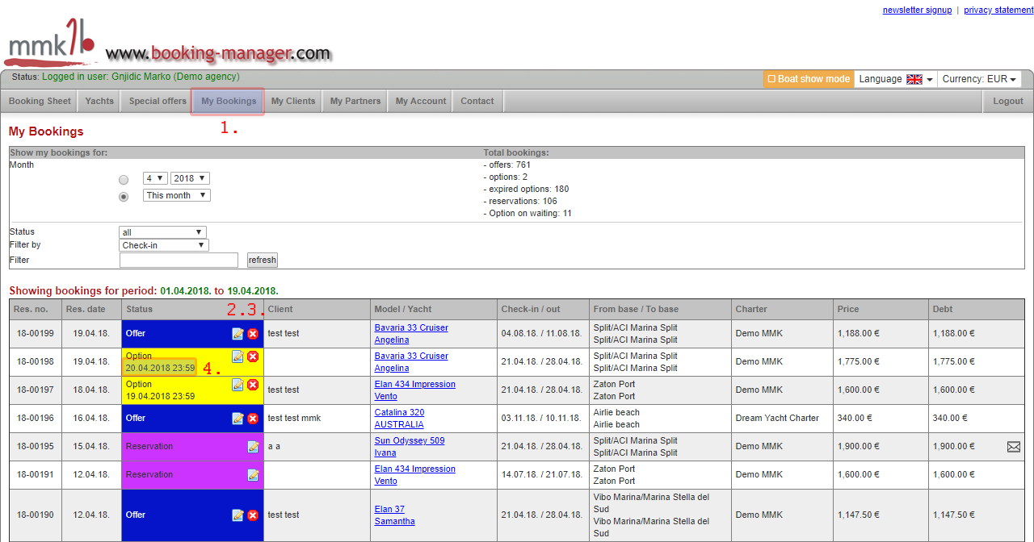Expand the Currency EUR dropdown

(x=980, y=79)
